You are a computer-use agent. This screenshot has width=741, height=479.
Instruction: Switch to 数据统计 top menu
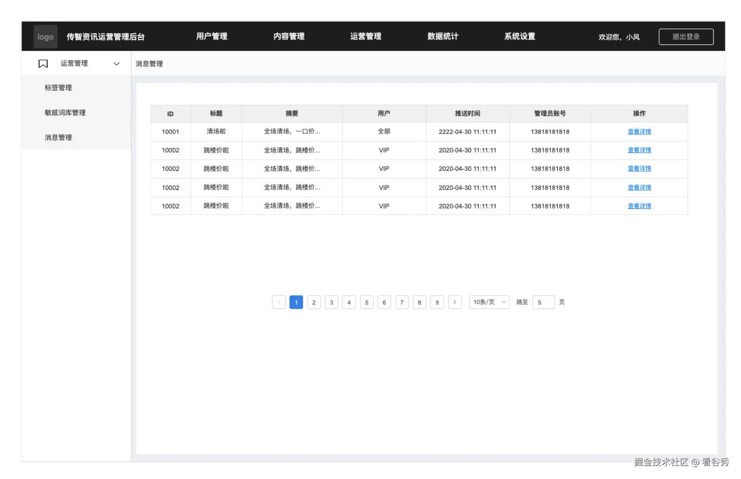443,37
